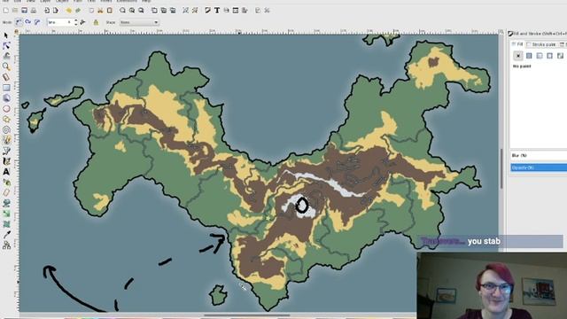Click the lock icon in tool controls

point(96,22)
